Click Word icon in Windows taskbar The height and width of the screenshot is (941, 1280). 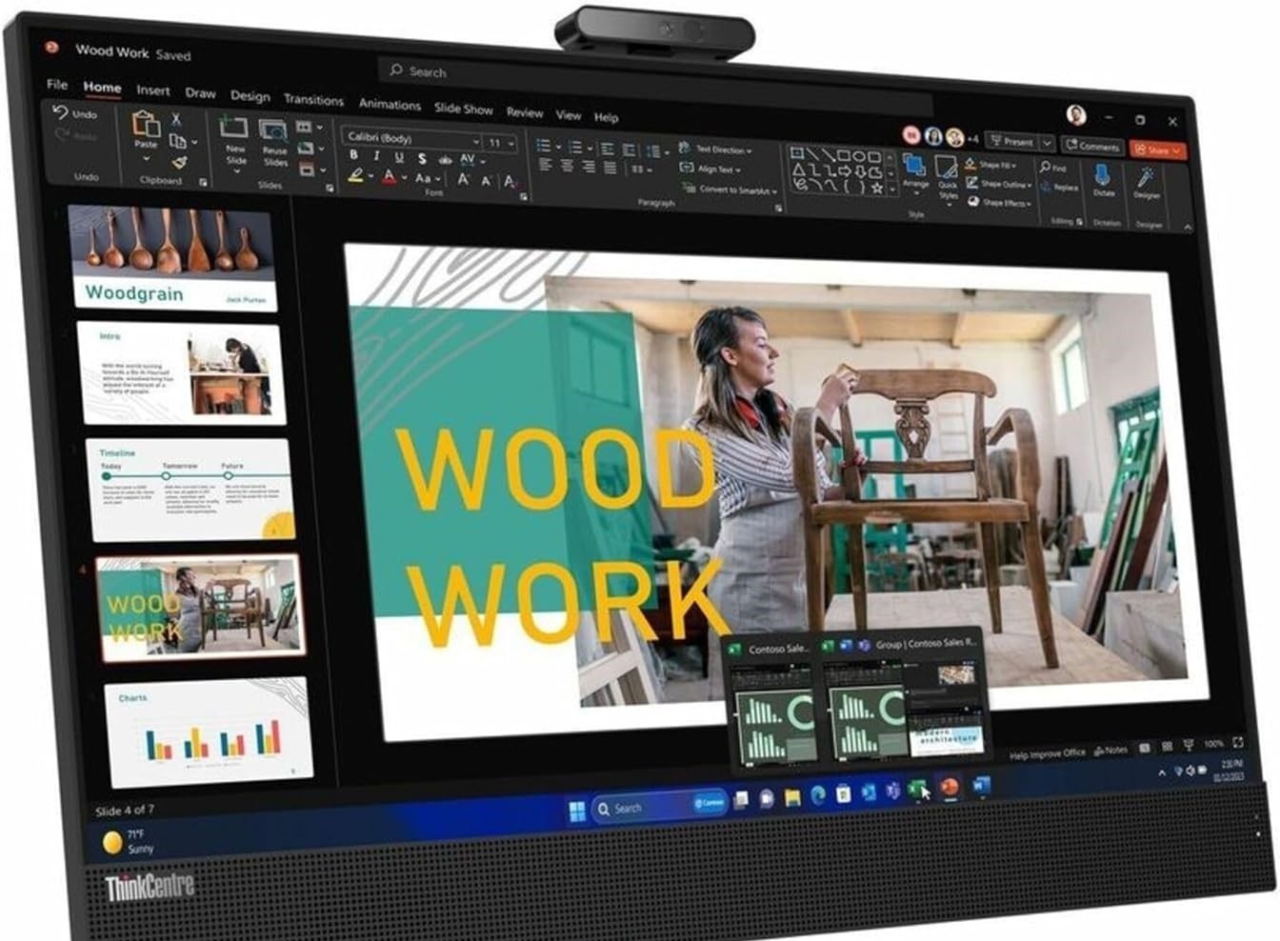pyautogui.click(x=981, y=786)
